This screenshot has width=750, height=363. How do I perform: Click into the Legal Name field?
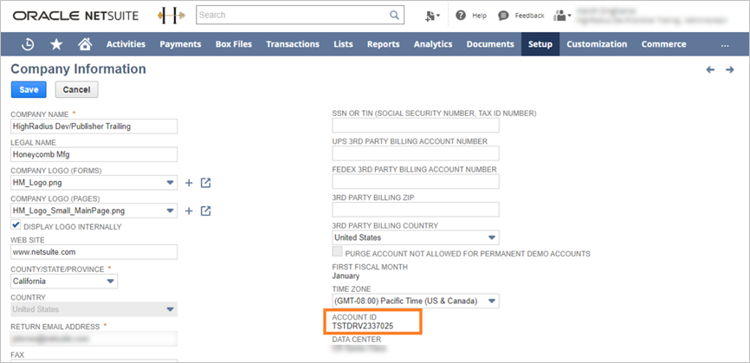click(94, 155)
